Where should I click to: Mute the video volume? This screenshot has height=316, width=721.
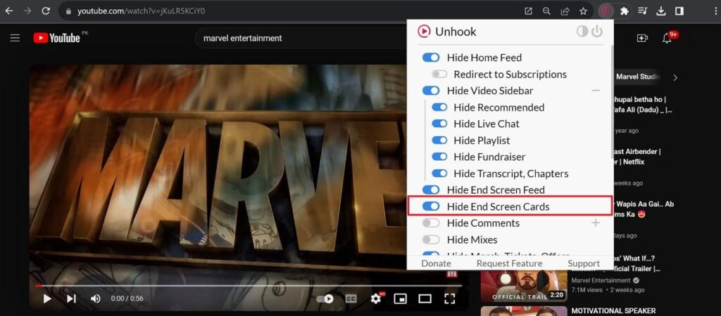point(95,299)
